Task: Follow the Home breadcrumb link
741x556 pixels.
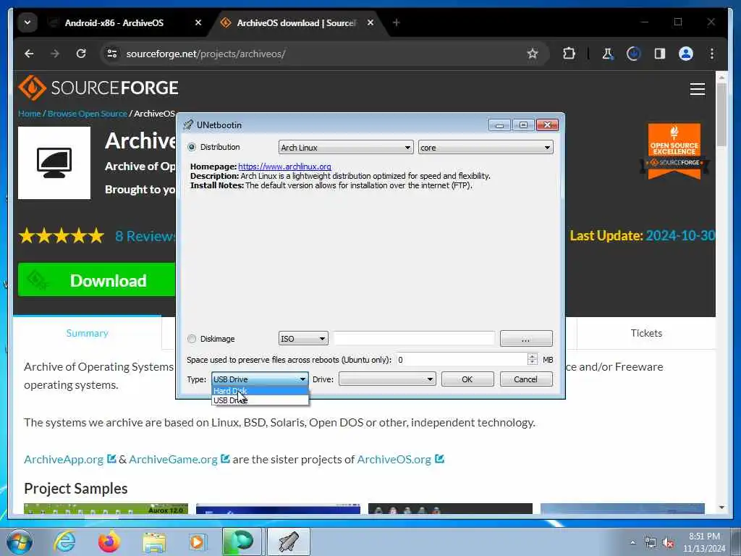Action: point(29,114)
